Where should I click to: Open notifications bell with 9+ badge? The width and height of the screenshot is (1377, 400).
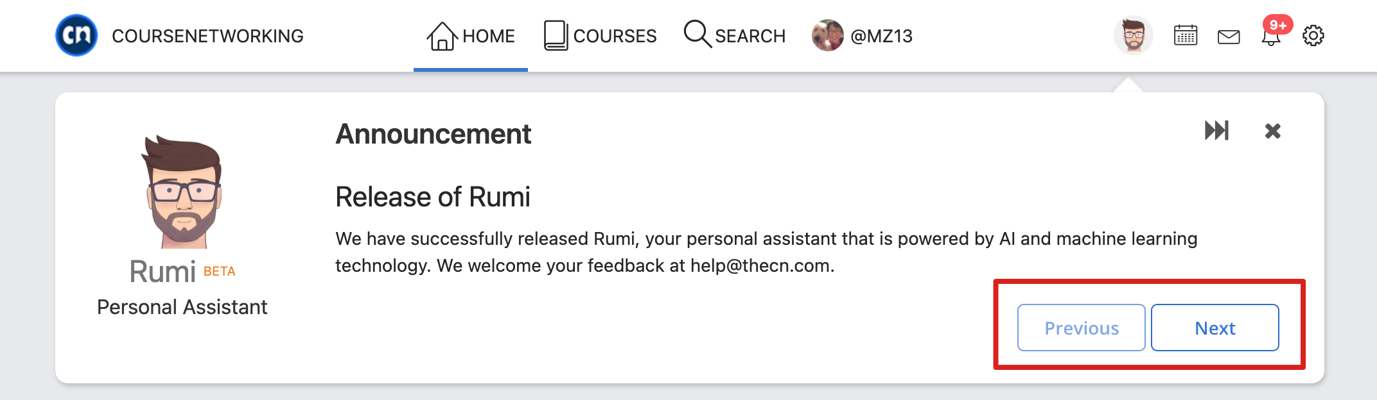coord(1272,37)
